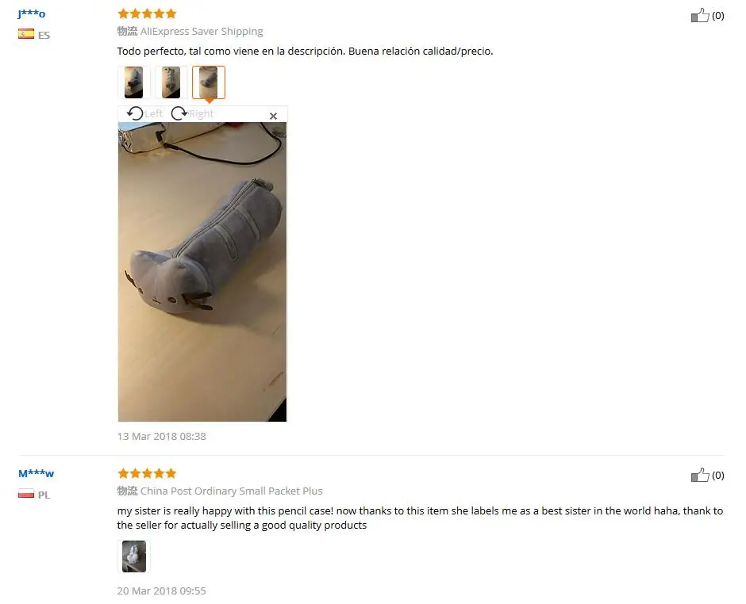The height and width of the screenshot is (604, 746).
Task: Open the photo thumbnail in M***w's review
Action: point(134,556)
